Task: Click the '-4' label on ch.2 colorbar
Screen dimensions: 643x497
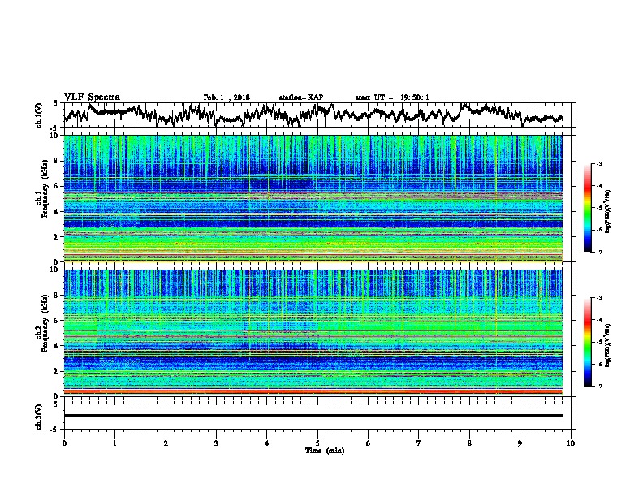Action: pos(598,320)
